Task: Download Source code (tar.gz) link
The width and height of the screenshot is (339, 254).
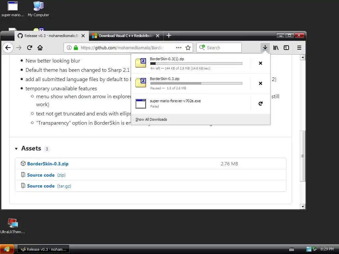Action: point(49,186)
